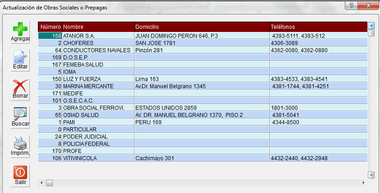Click number cell 171
This screenshot has width=380, height=193.
[50, 94]
